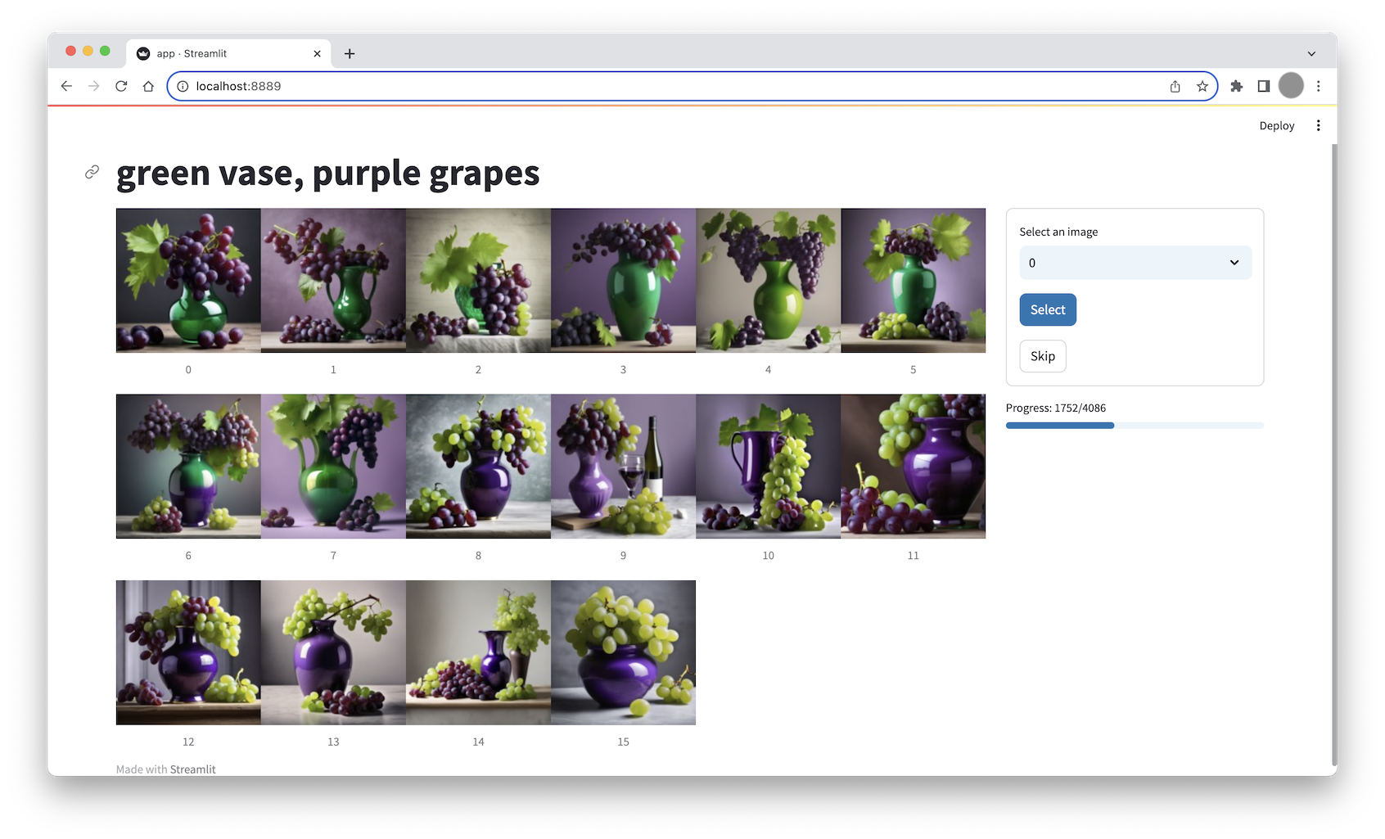Expand the tab search chevron
This screenshot has height=839, width=1385.
click(x=1311, y=53)
